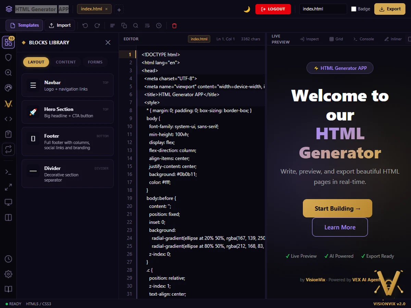This screenshot has width=411, height=308.
Task: Click Learn More in the preview
Action: (x=340, y=227)
